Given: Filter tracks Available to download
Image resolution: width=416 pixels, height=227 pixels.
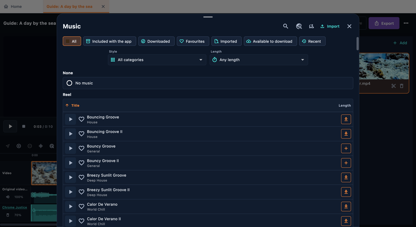Looking at the screenshot, I should 270,41.
